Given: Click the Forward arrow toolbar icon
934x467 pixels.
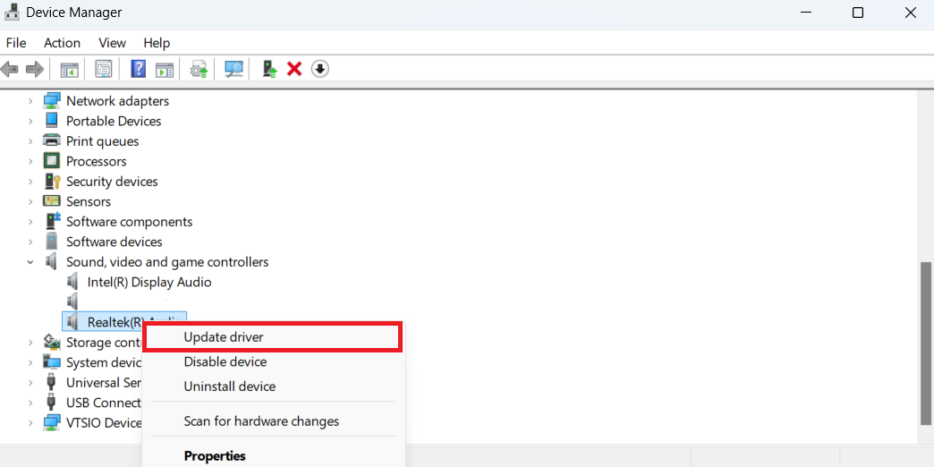Looking at the screenshot, I should pyautogui.click(x=35, y=70).
